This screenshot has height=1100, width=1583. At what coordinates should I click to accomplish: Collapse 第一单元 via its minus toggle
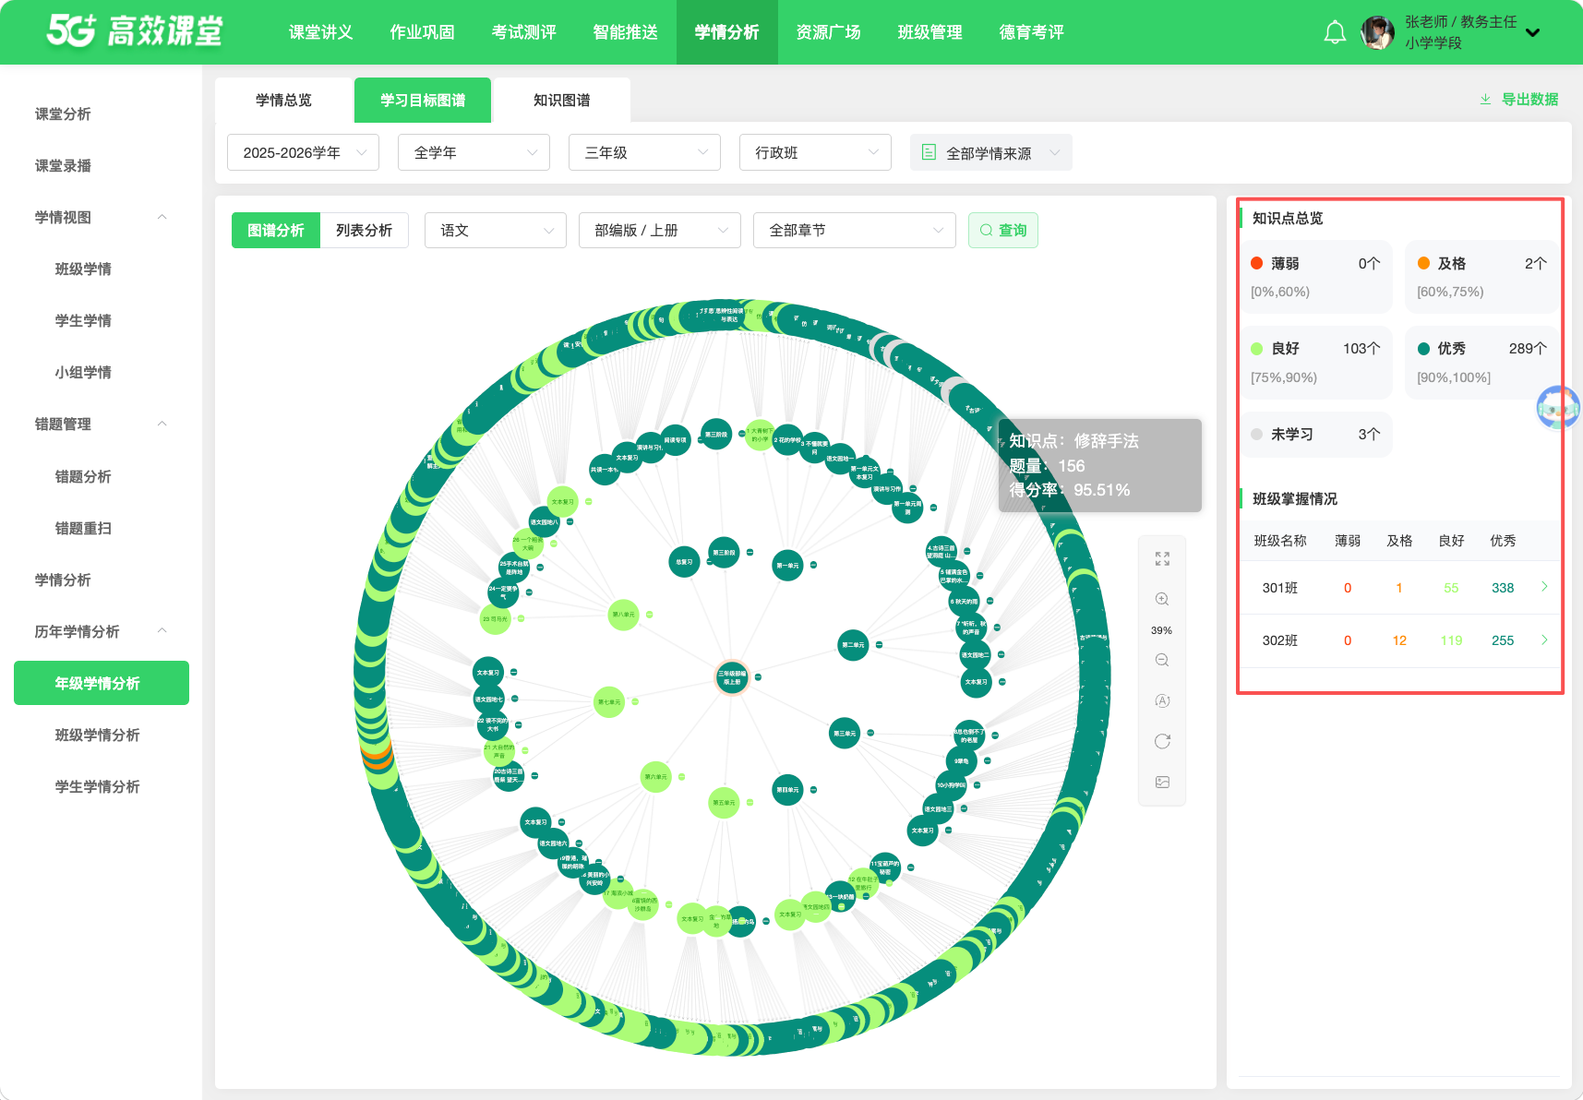tap(813, 565)
